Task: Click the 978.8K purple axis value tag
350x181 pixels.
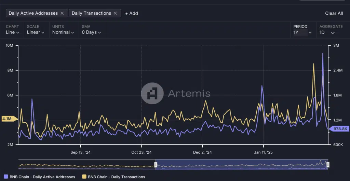Action: pyautogui.click(x=339, y=129)
